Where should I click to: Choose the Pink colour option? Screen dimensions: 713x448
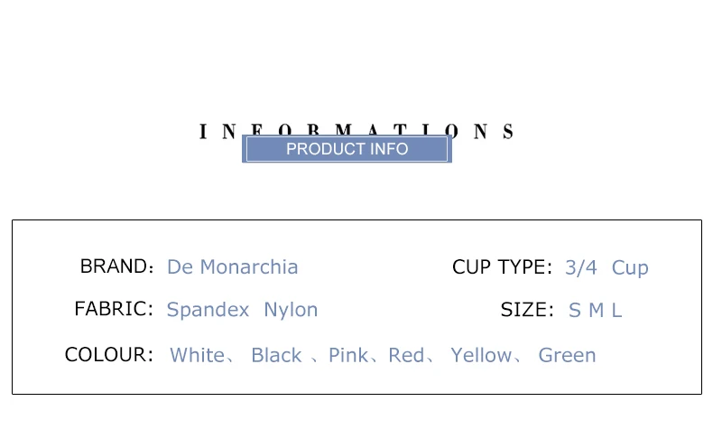click(348, 355)
